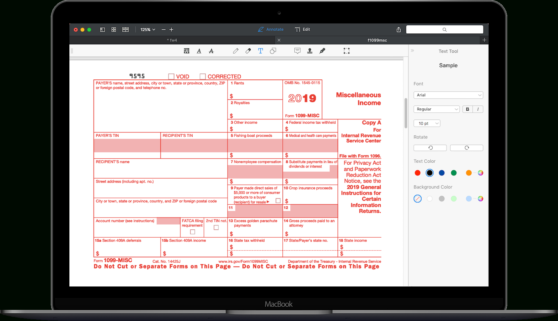
Task: Open the share export icon
Action: click(x=399, y=30)
